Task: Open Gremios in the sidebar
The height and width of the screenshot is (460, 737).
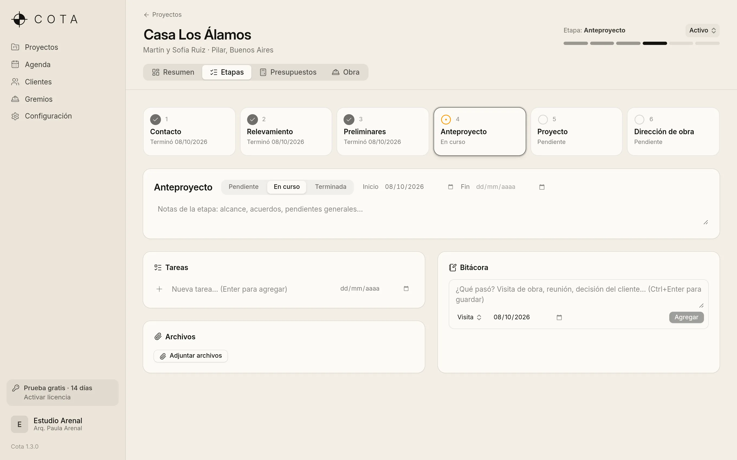Action: (x=62, y=99)
